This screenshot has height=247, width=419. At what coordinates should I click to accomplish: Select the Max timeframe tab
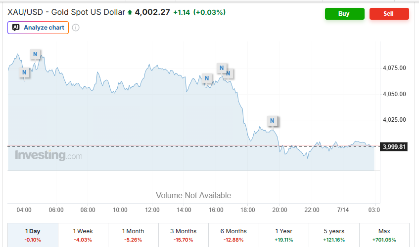point(384,235)
